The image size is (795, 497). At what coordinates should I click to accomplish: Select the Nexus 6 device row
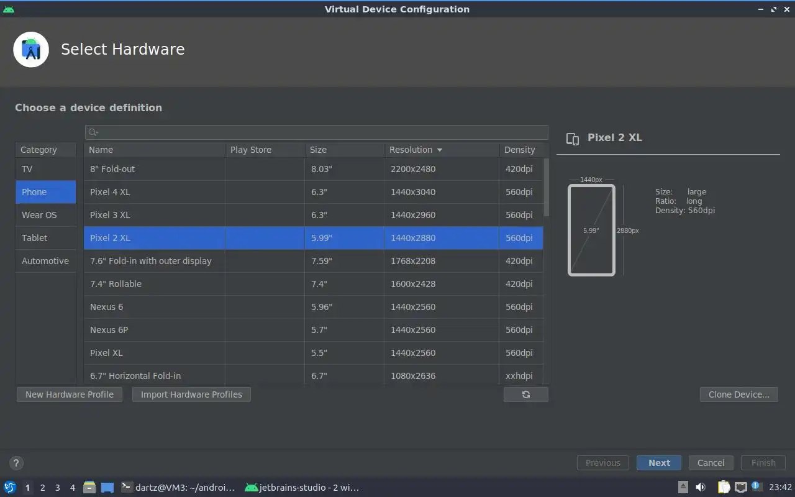[314, 307]
